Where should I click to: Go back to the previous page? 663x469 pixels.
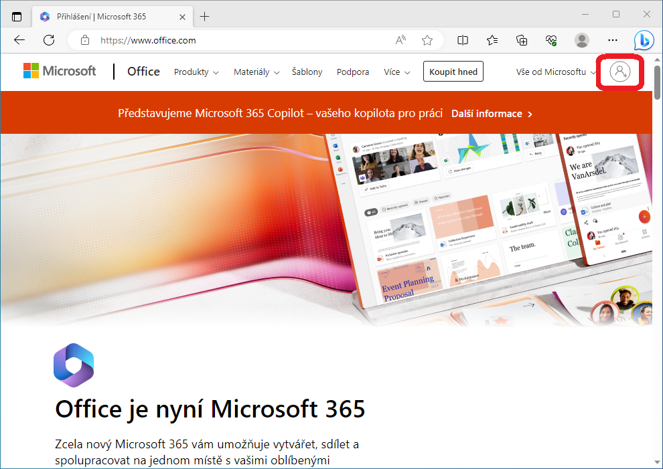pos(19,40)
